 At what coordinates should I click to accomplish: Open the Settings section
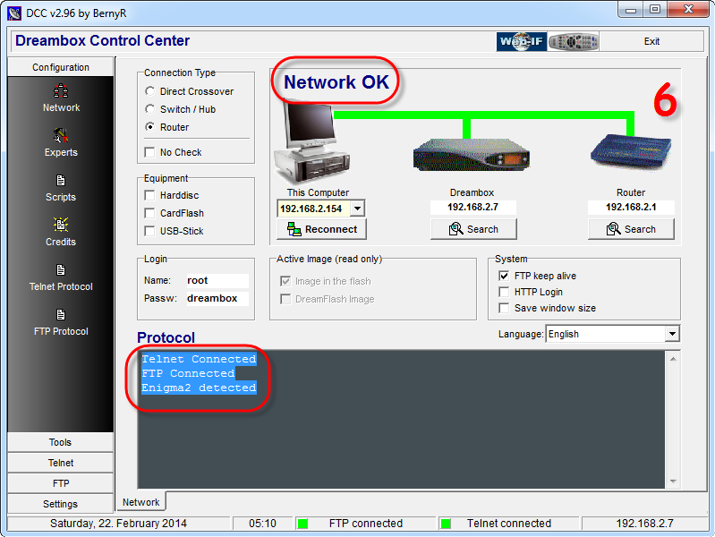(61, 504)
